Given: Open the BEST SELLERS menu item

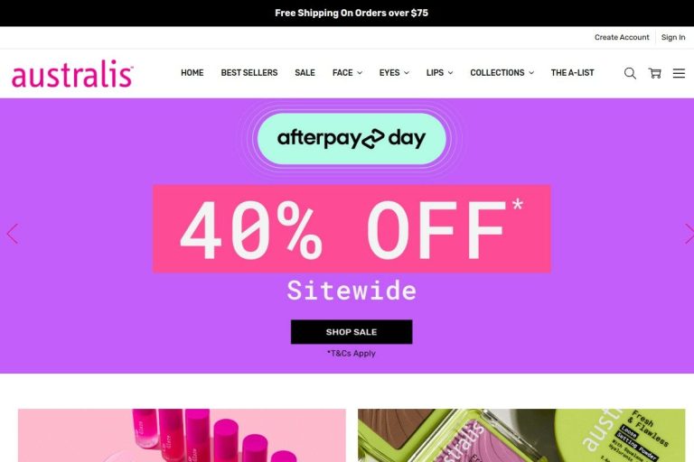Looking at the screenshot, I should [x=249, y=72].
